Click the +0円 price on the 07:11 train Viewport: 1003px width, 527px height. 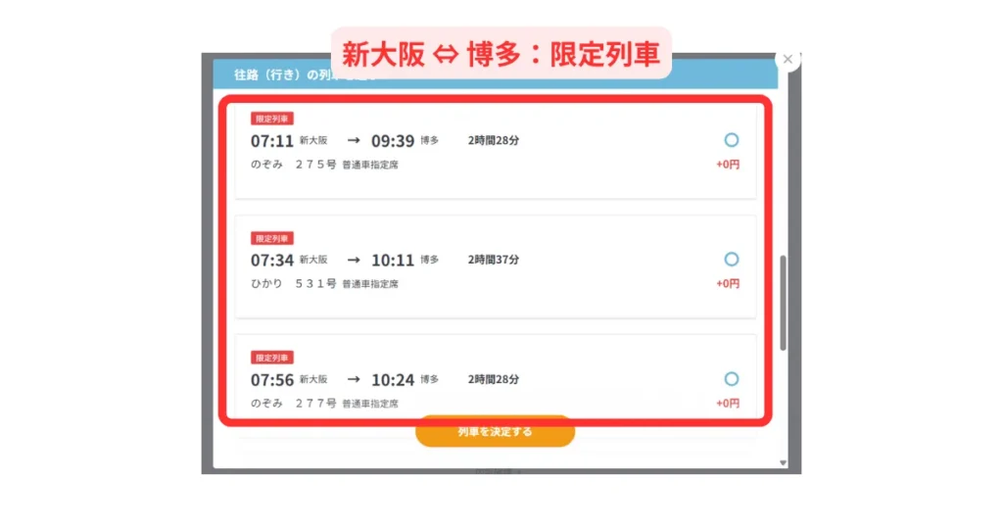[728, 165]
